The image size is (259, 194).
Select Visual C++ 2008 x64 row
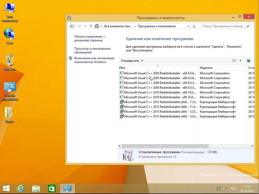click(187, 83)
